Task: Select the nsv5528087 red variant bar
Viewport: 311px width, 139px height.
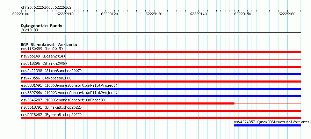Action: 161,118
